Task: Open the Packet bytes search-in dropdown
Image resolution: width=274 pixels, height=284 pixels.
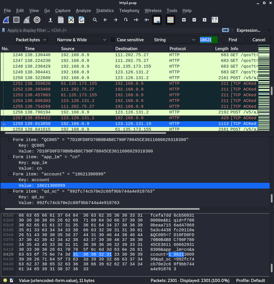Action: click(x=31, y=40)
